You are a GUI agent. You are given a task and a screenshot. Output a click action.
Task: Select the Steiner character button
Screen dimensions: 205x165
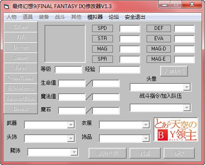pyautogui.click(x=20, y=57)
